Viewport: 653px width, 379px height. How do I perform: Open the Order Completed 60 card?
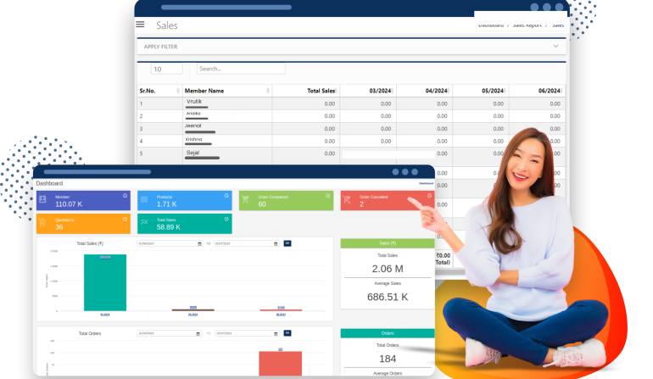[286, 200]
